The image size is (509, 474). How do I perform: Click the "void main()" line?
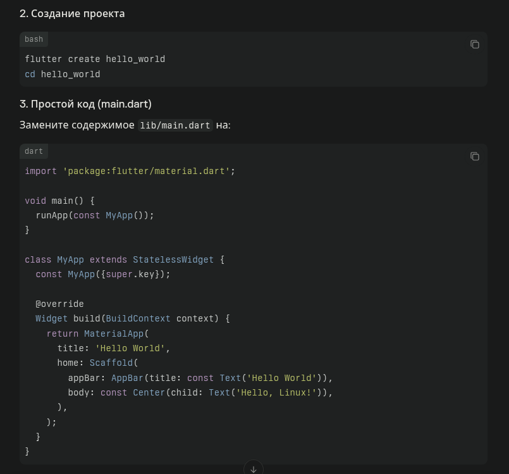tap(59, 201)
